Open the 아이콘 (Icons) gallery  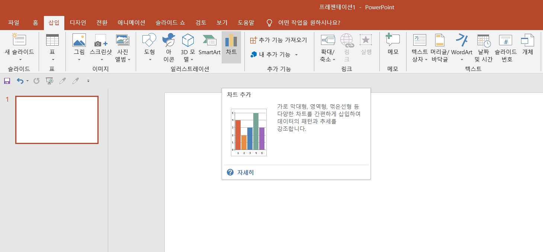[168, 46]
